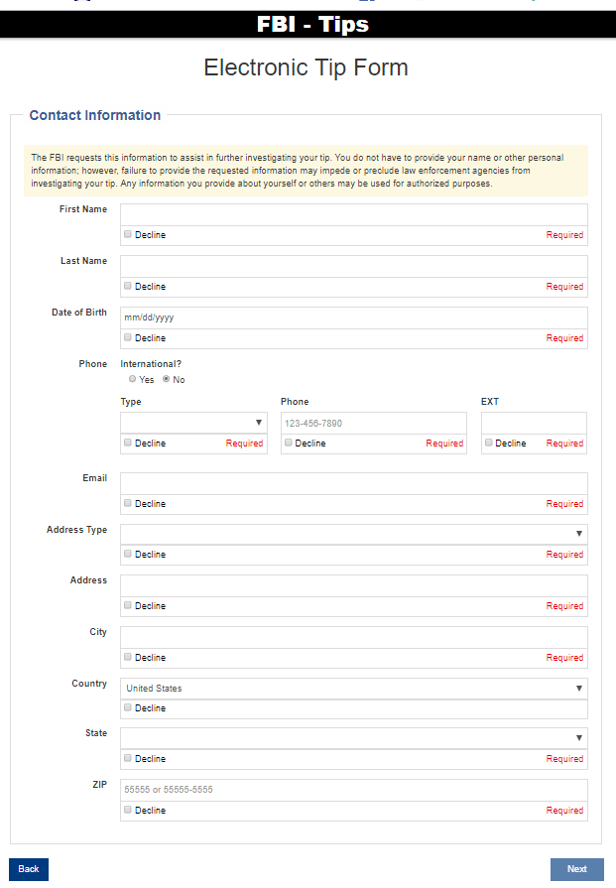
Task: Click the EXT input field
Action: coord(534,423)
